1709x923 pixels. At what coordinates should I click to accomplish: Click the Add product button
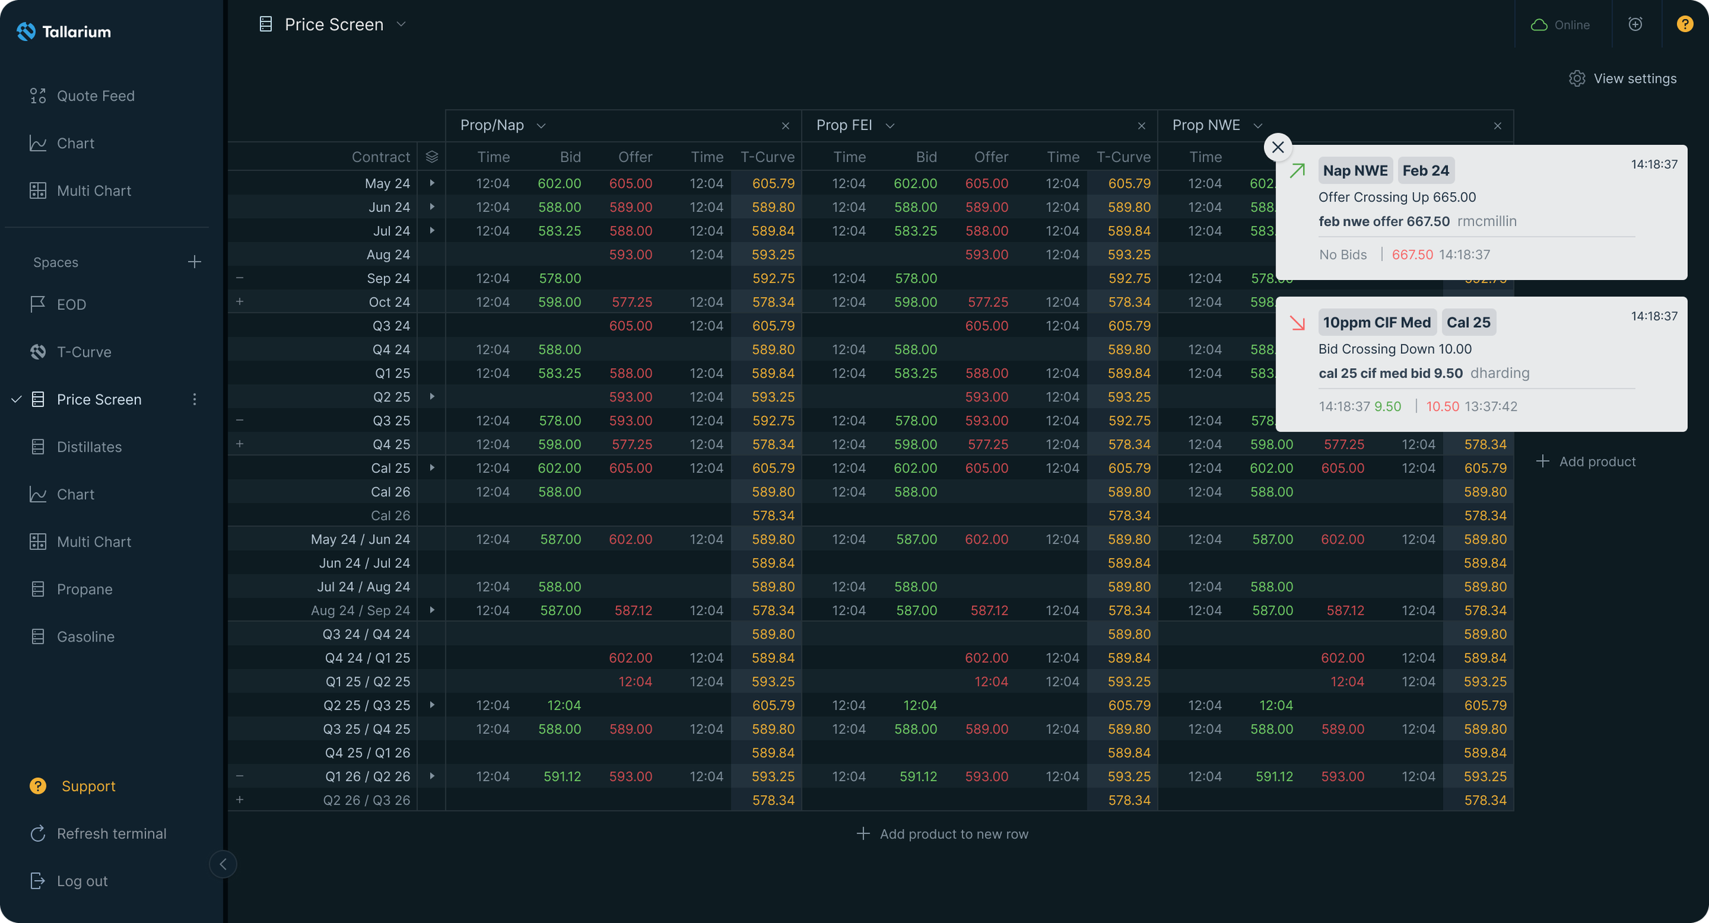pyautogui.click(x=1586, y=462)
